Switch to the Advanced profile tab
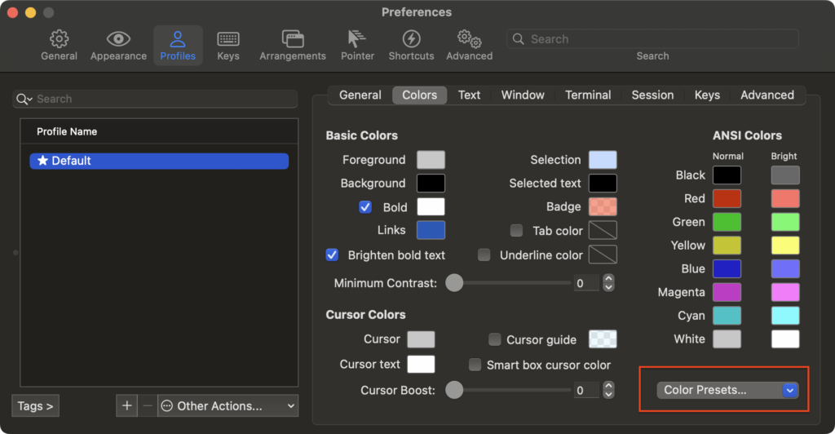The image size is (835, 434). coord(767,95)
